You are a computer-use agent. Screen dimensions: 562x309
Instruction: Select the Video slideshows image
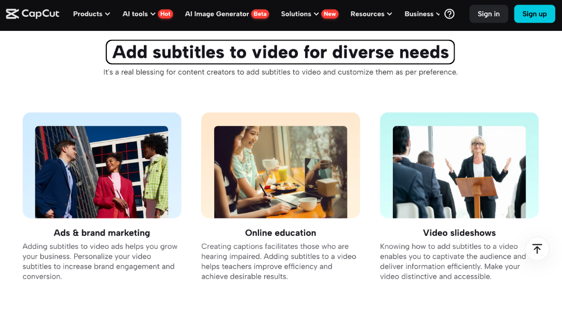(x=459, y=165)
